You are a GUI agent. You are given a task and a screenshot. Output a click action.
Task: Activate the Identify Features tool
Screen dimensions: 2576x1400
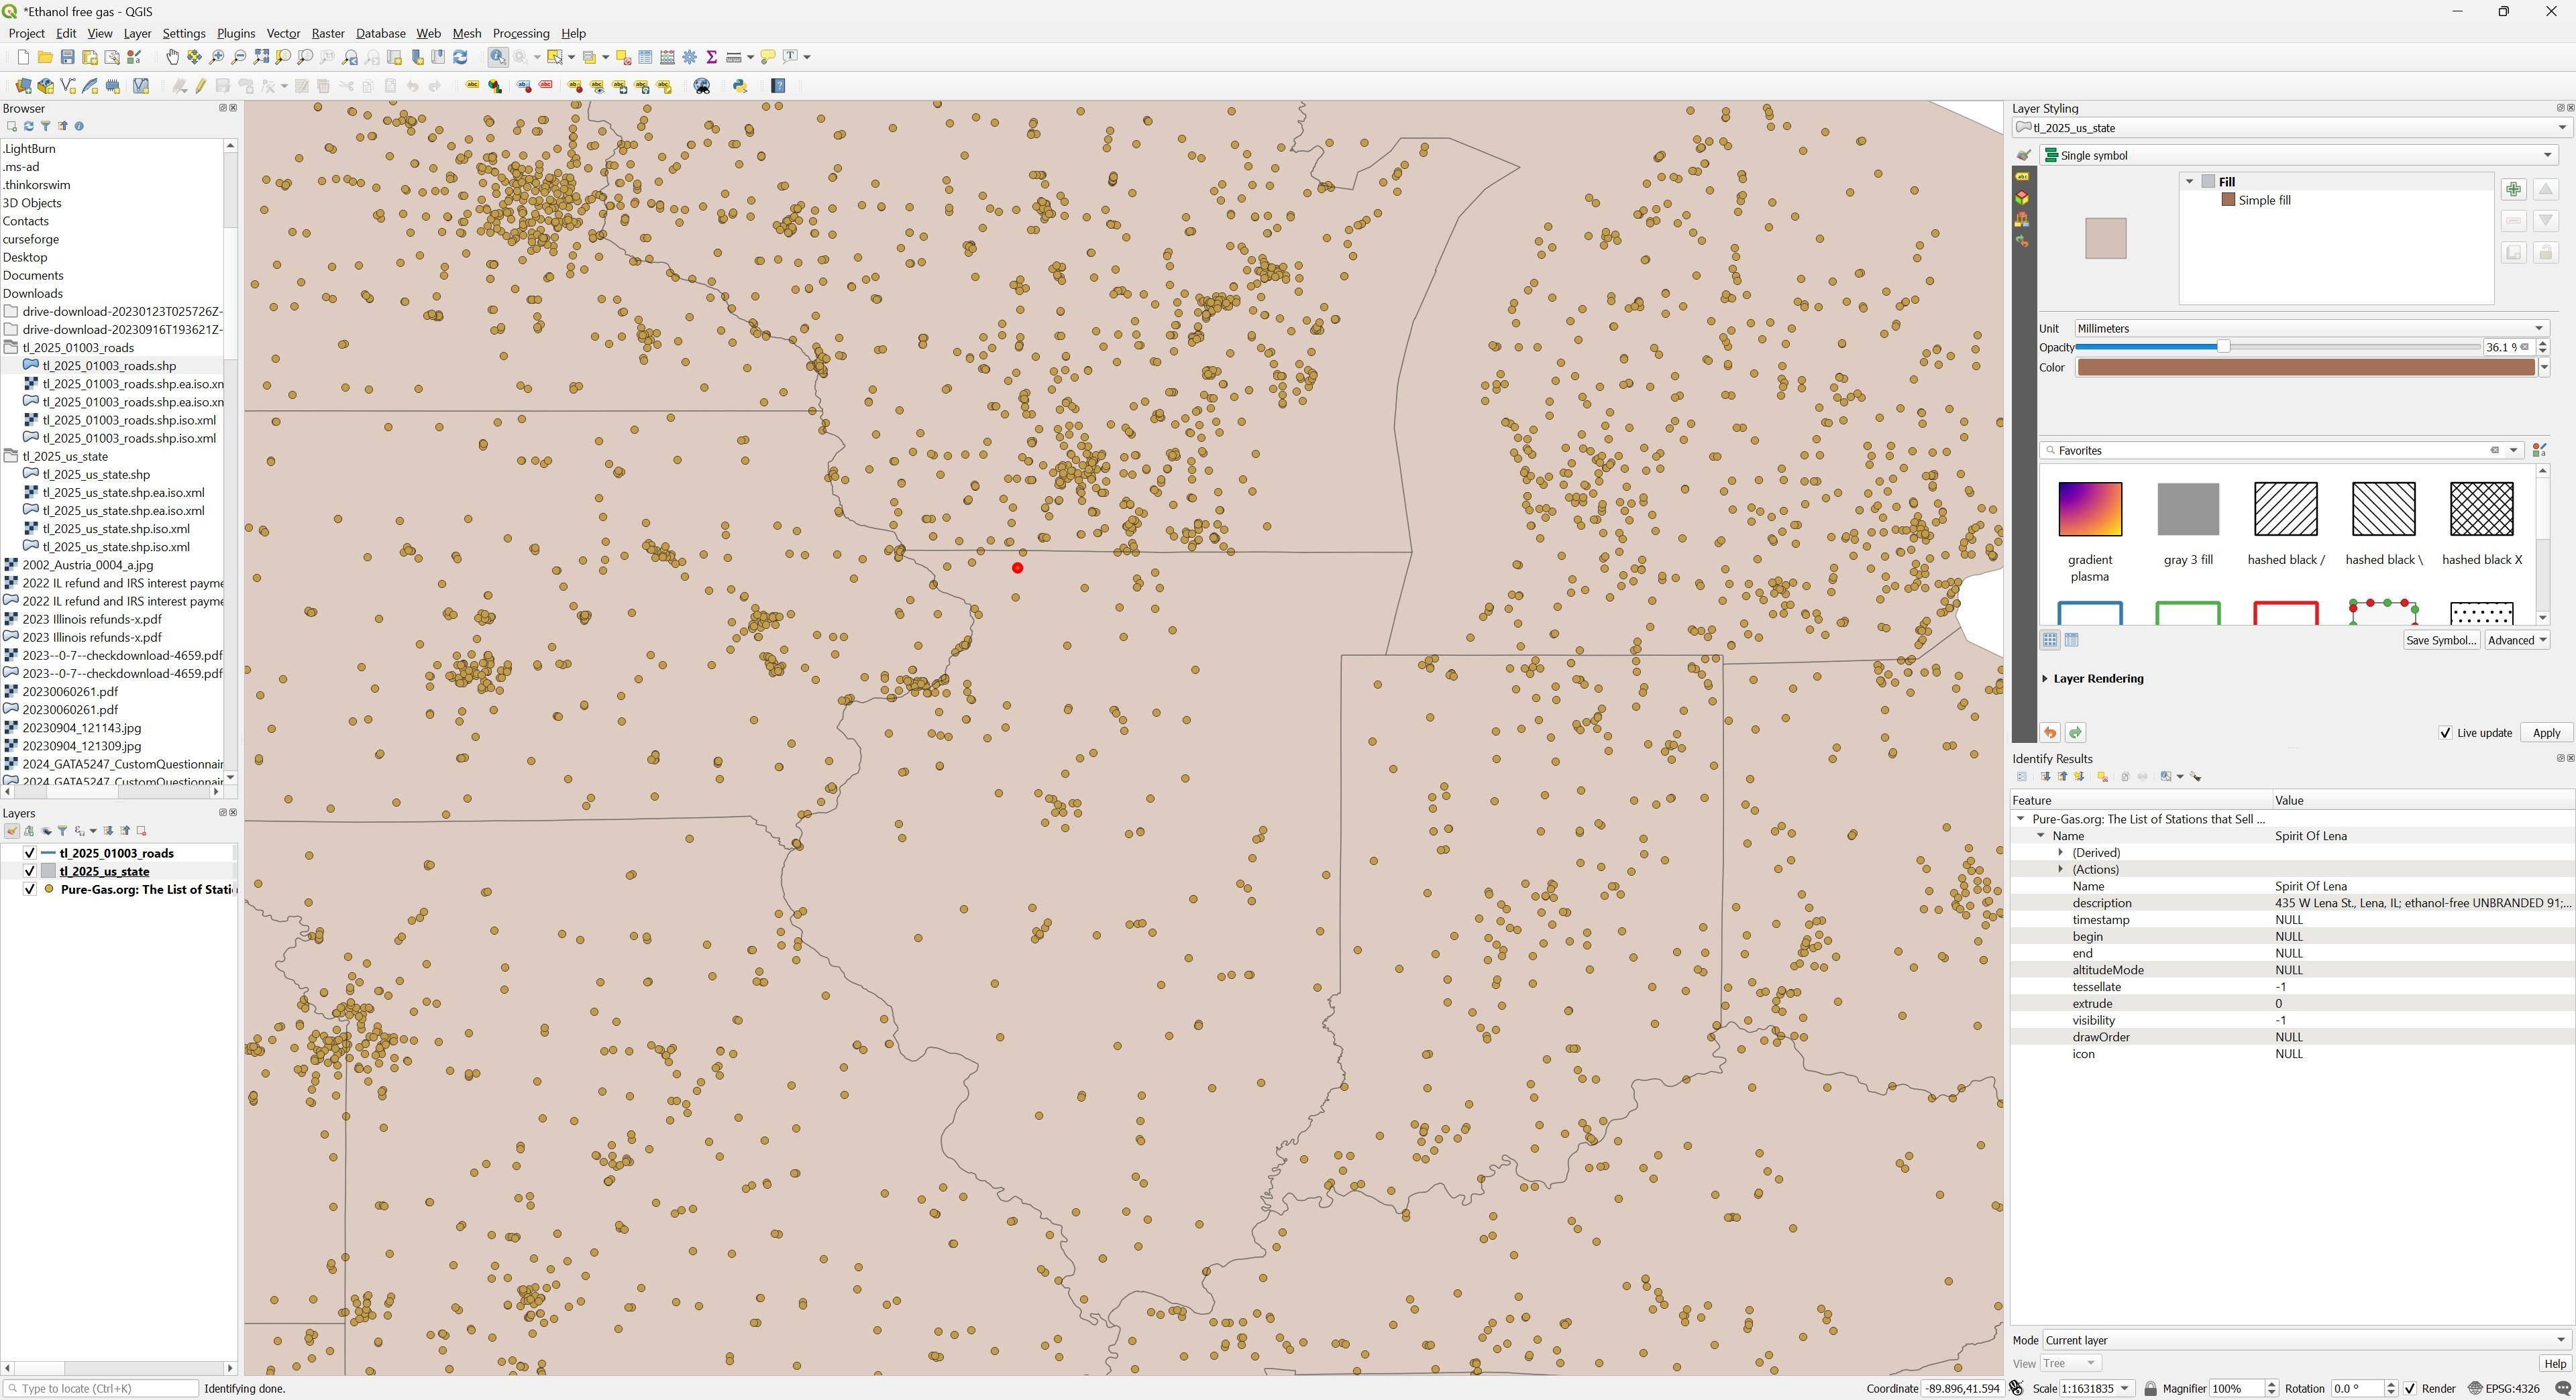(497, 57)
